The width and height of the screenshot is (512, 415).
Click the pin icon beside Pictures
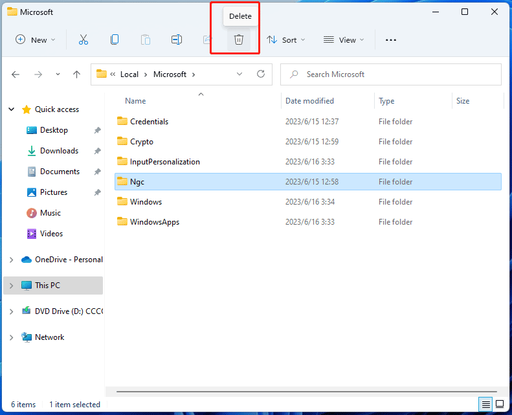click(97, 192)
